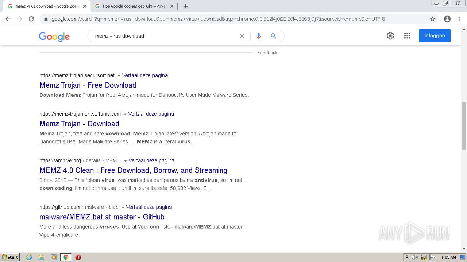Open the Chrome profile icon
Image resolution: width=467 pixels, height=262 pixels.
[x=447, y=19]
